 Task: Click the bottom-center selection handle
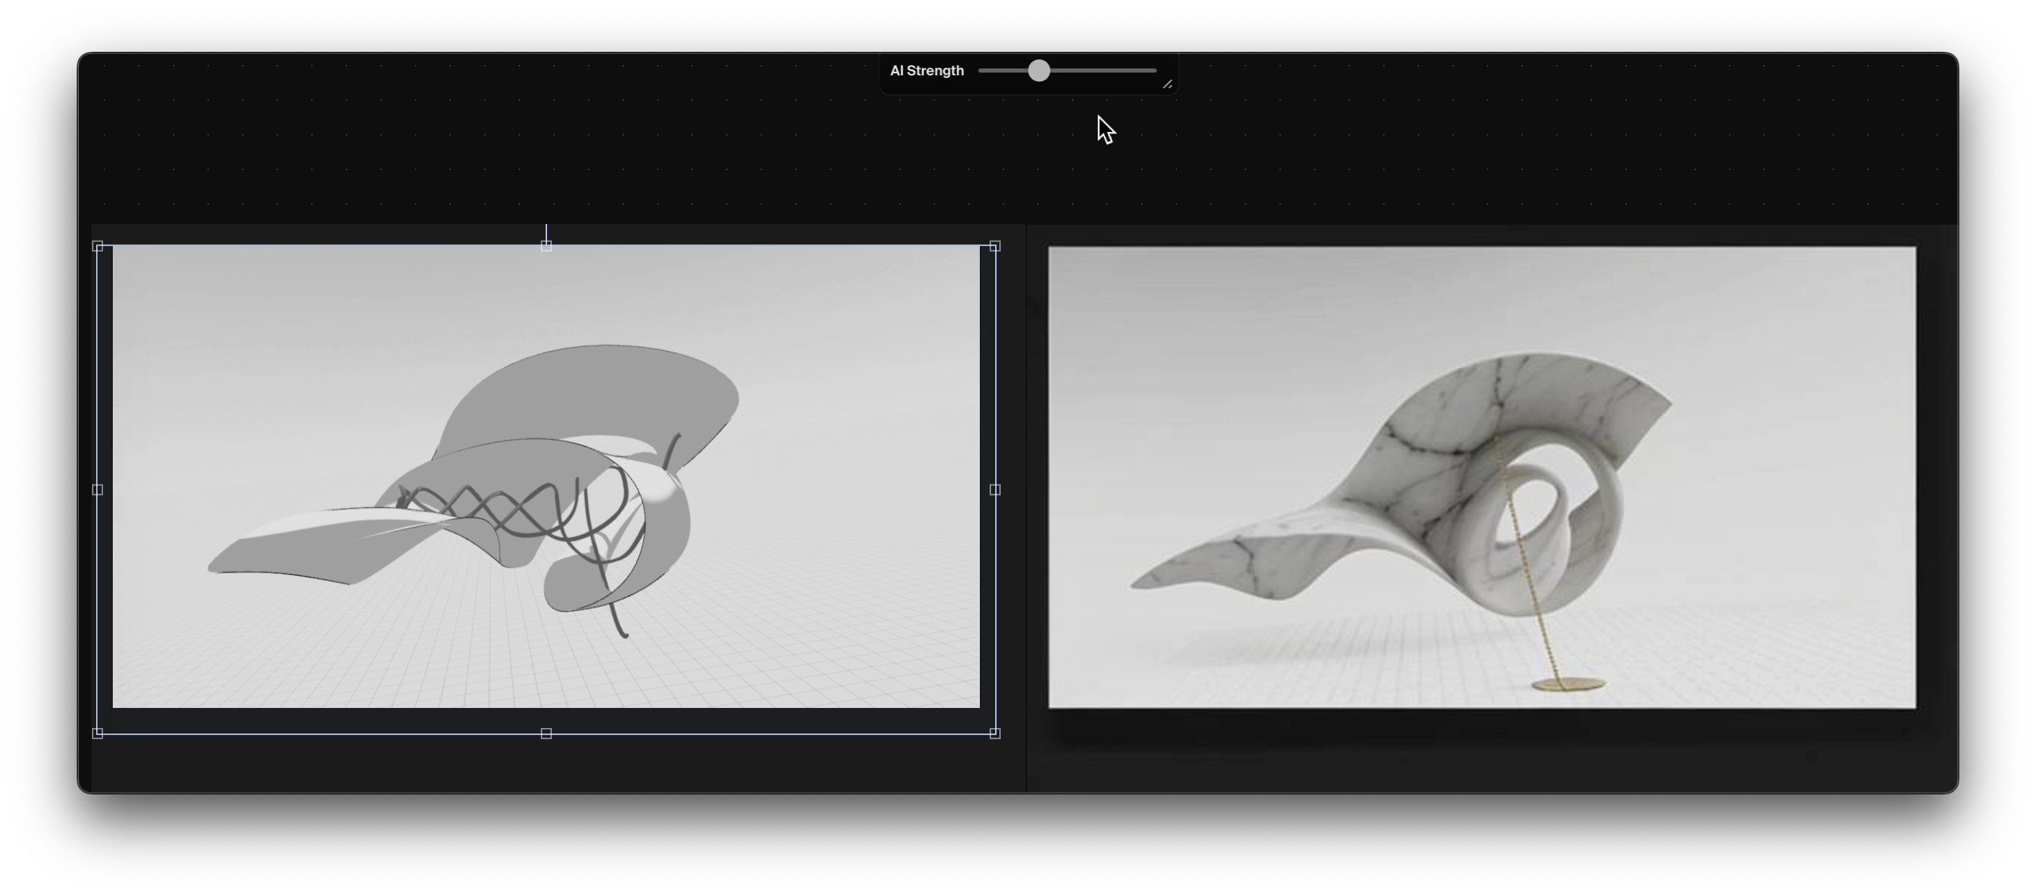point(546,734)
